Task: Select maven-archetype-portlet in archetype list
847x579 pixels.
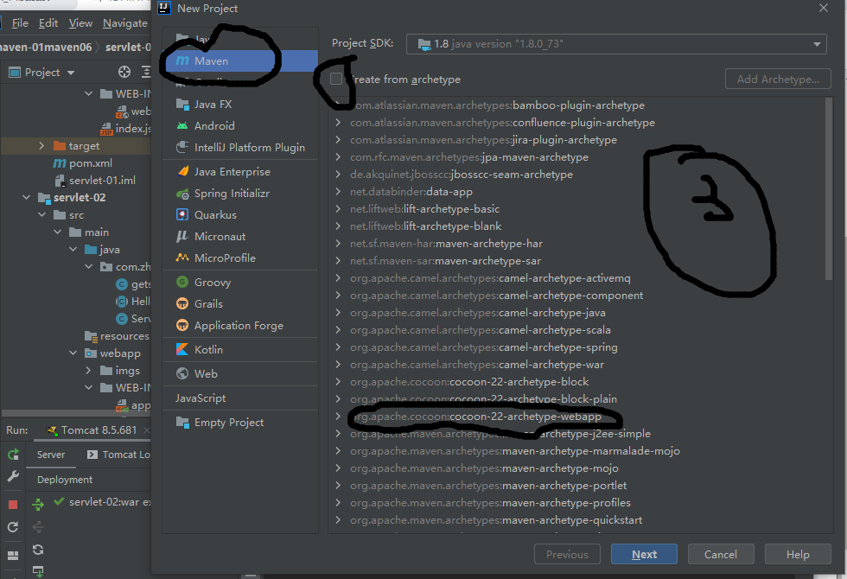Action: (488, 486)
